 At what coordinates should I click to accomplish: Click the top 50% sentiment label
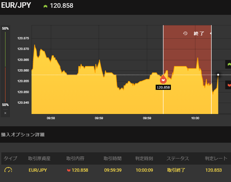(x=5, y=28)
